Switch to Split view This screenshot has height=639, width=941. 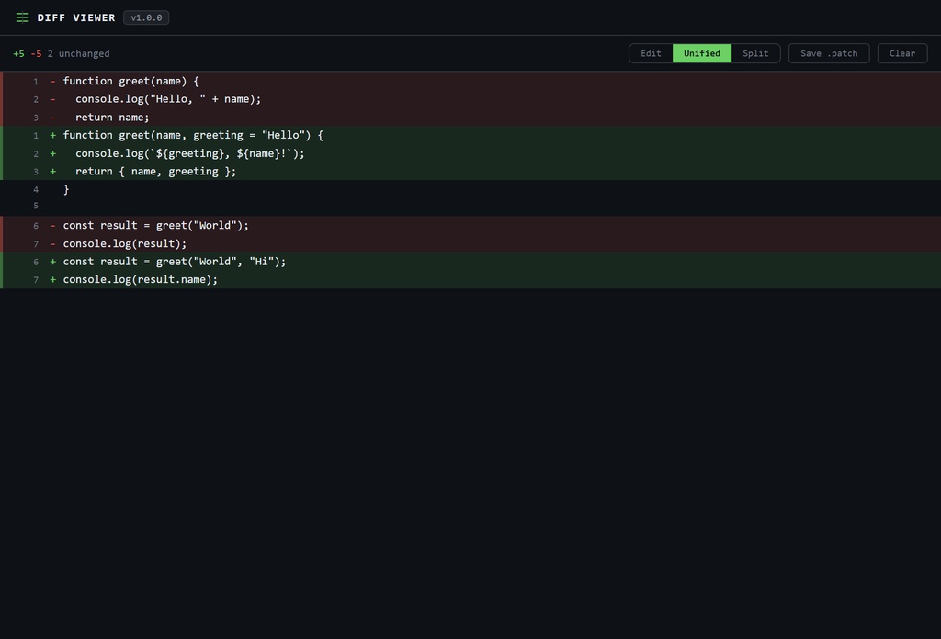[x=755, y=53]
